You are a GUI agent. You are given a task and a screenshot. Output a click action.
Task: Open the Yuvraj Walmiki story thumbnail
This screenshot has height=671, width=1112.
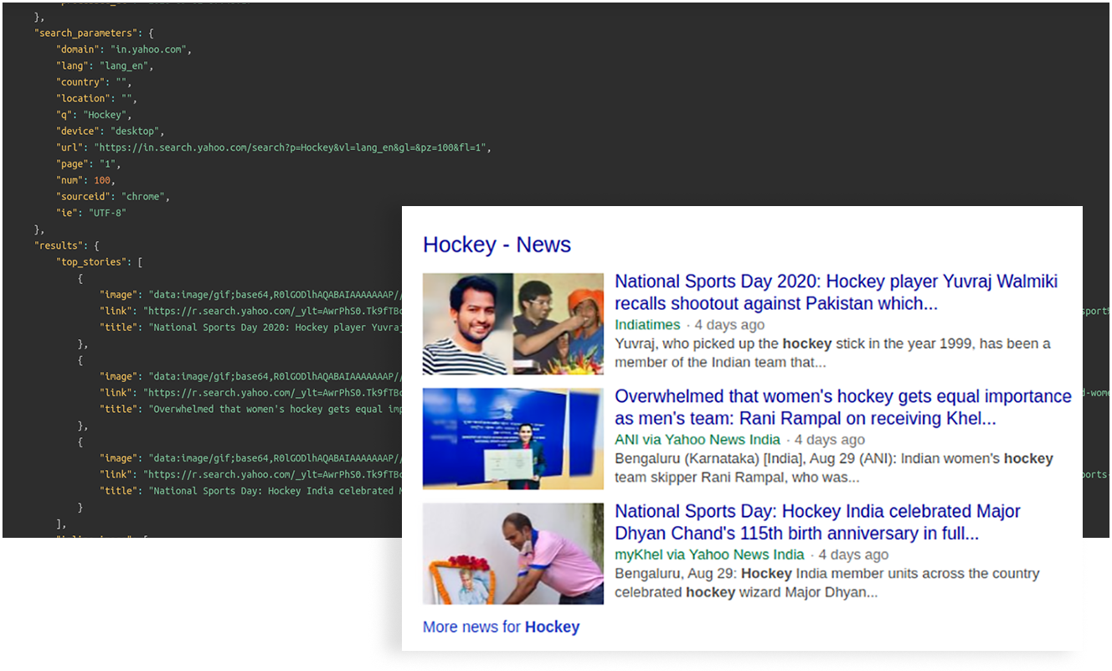click(513, 323)
